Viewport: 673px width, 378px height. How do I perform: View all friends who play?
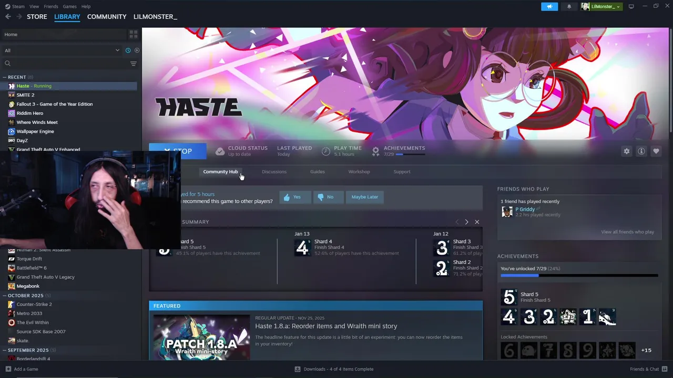pos(627,232)
